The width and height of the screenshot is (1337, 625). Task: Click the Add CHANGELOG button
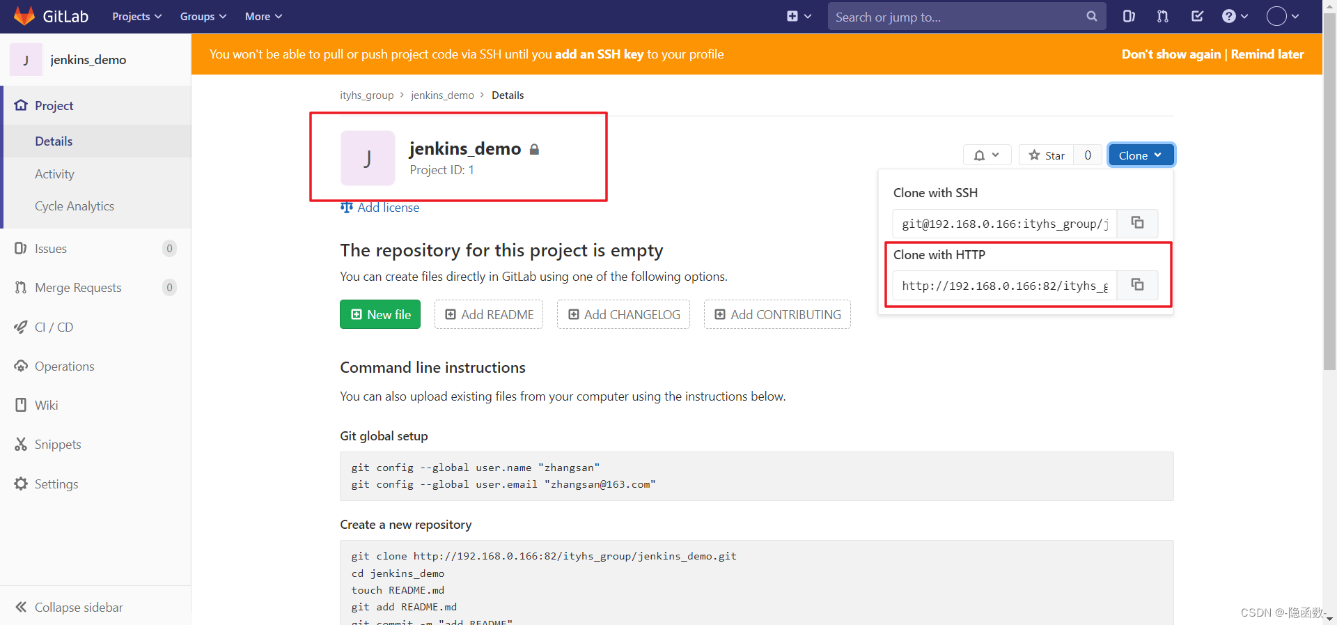pyautogui.click(x=624, y=314)
